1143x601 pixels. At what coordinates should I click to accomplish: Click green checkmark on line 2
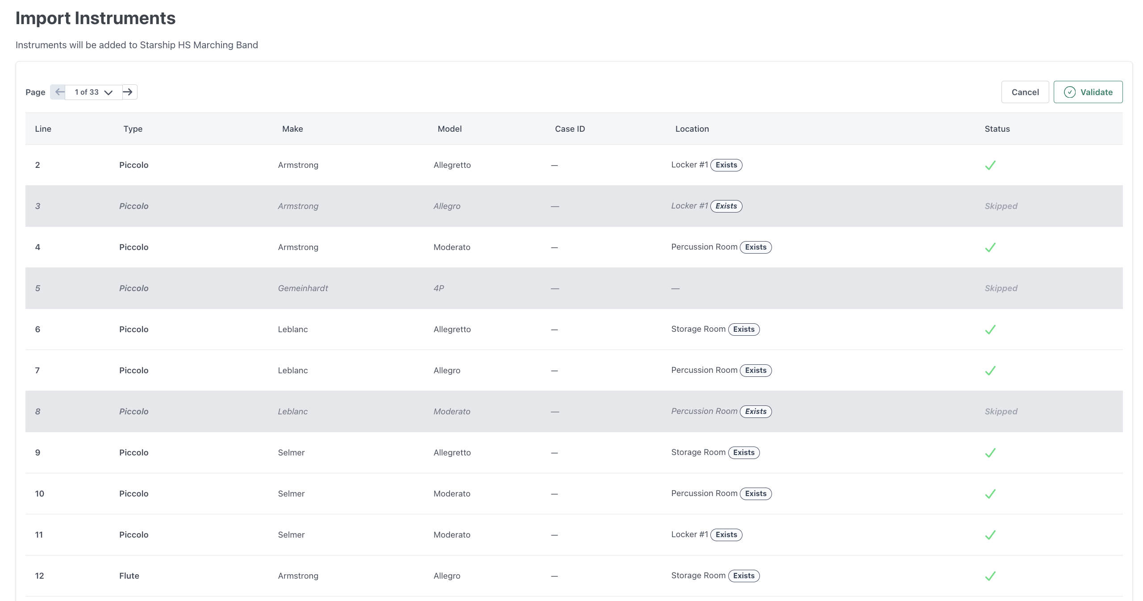click(990, 165)
